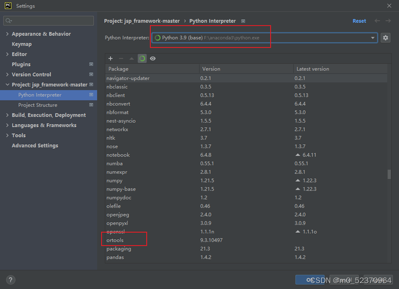Select the nbconvert package row

coord(246,104)
